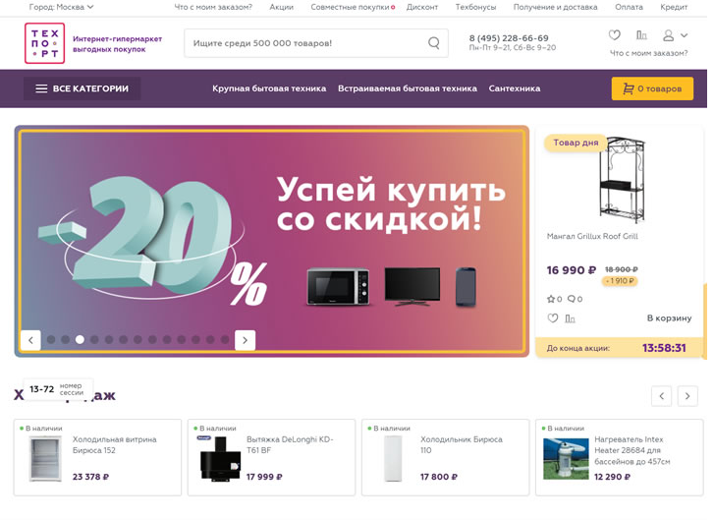Open wishlist heart icon in header
Screen dimensions: 714x520
click(615, 35)
